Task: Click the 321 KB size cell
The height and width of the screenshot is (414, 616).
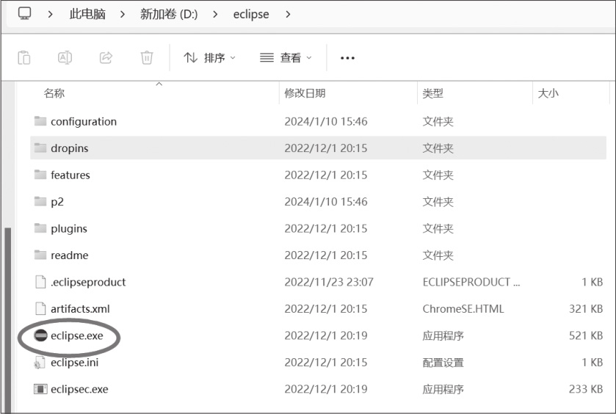Action: (586, 309)
